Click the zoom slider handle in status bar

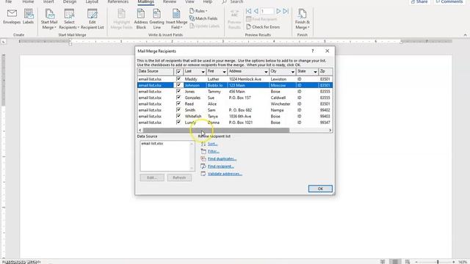pos(438,262)
